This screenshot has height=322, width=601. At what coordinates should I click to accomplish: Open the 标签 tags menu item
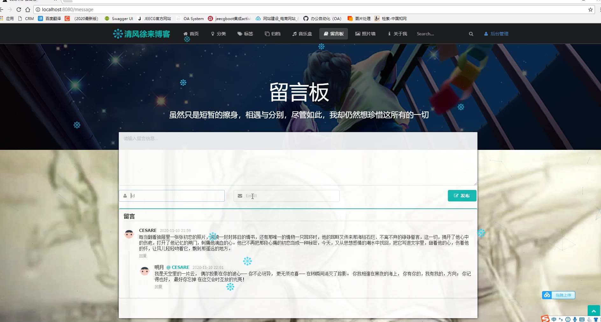245,34
